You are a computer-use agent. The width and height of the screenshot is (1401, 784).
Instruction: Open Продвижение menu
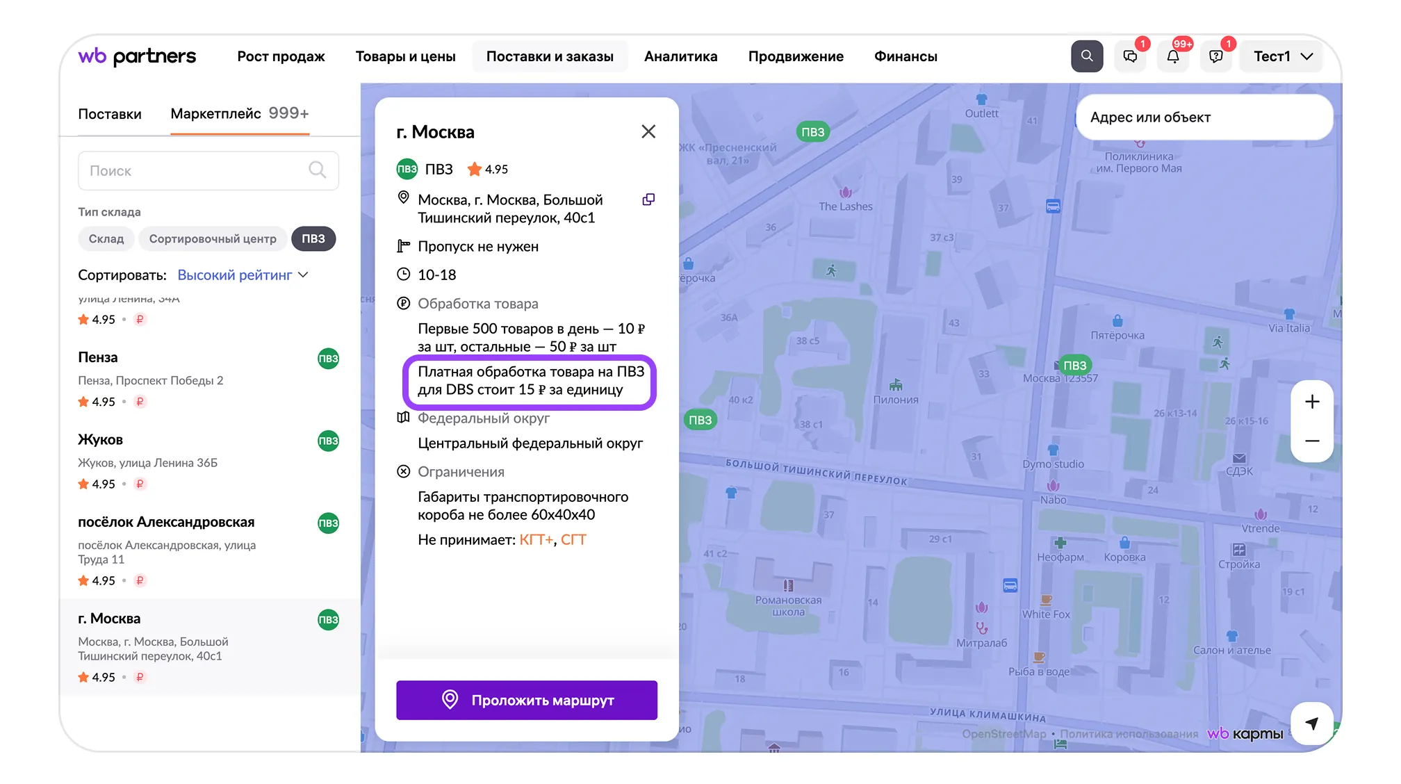pyautogui.click(x=796, y=56)
